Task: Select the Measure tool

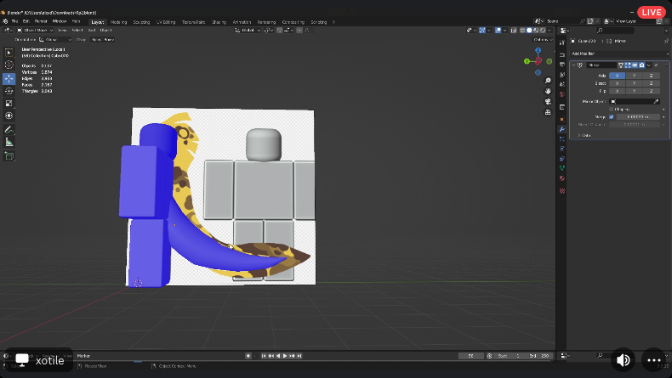Action: (9, 142)
